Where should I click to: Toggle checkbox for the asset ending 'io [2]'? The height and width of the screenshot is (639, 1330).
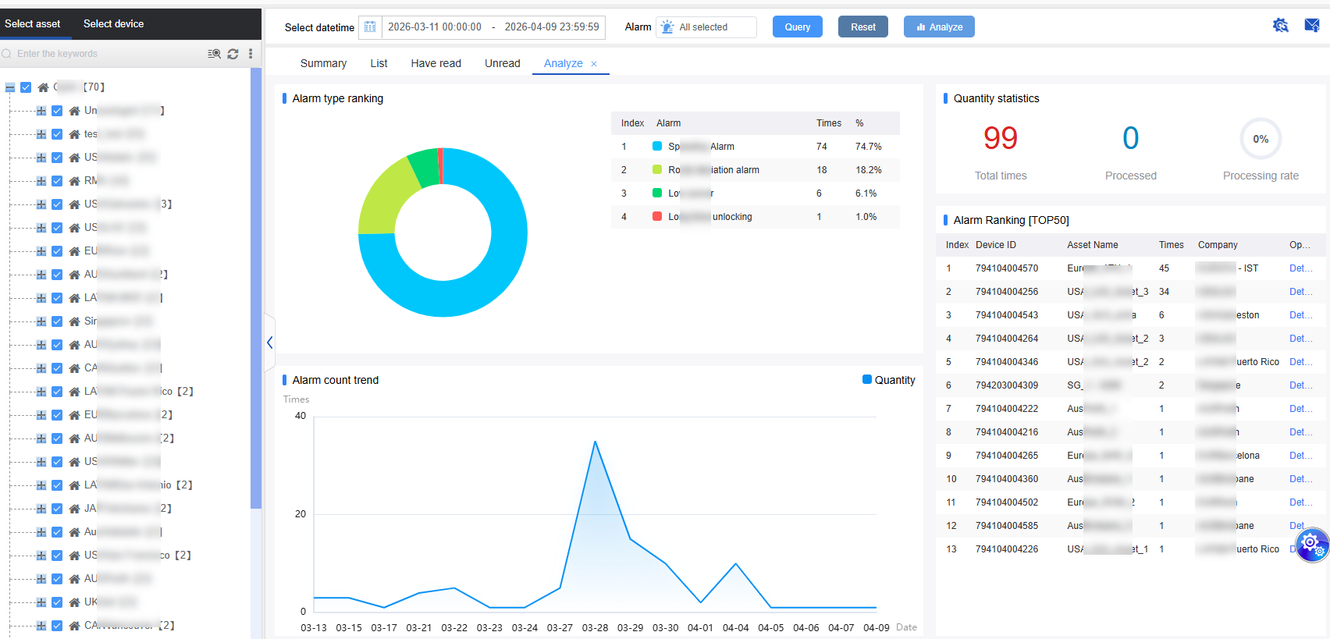point(57,485)
